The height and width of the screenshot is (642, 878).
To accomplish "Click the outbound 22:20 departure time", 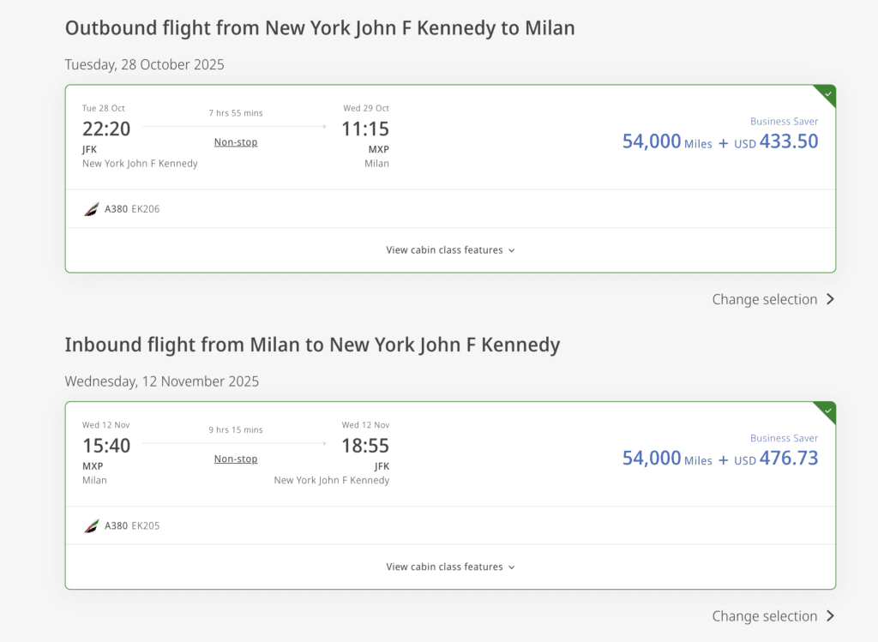I will (x=106, y=129).
